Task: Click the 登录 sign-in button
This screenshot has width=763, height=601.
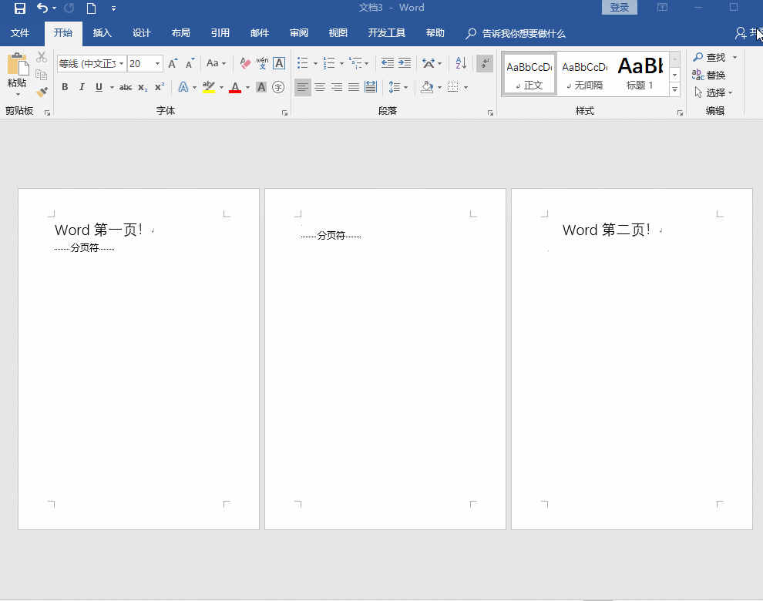Action: point(619,8)
